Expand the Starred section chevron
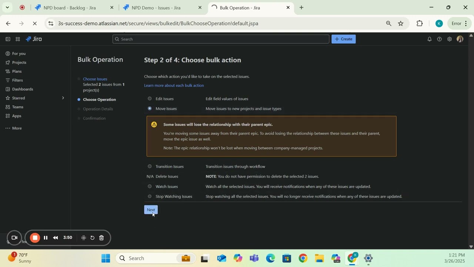474x267 pixels. tap(63, 98)
